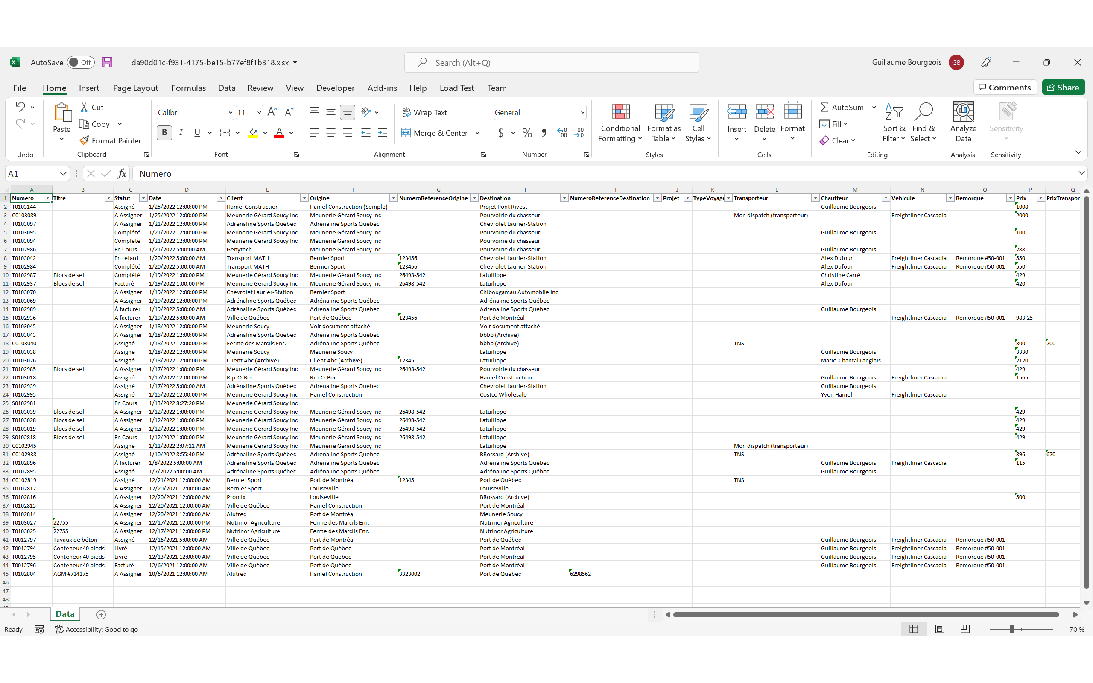Image resolution: width=1093 pixels, height=683 pixels.
Task: Click Increase Decimal icon
Action: [562, 133]
